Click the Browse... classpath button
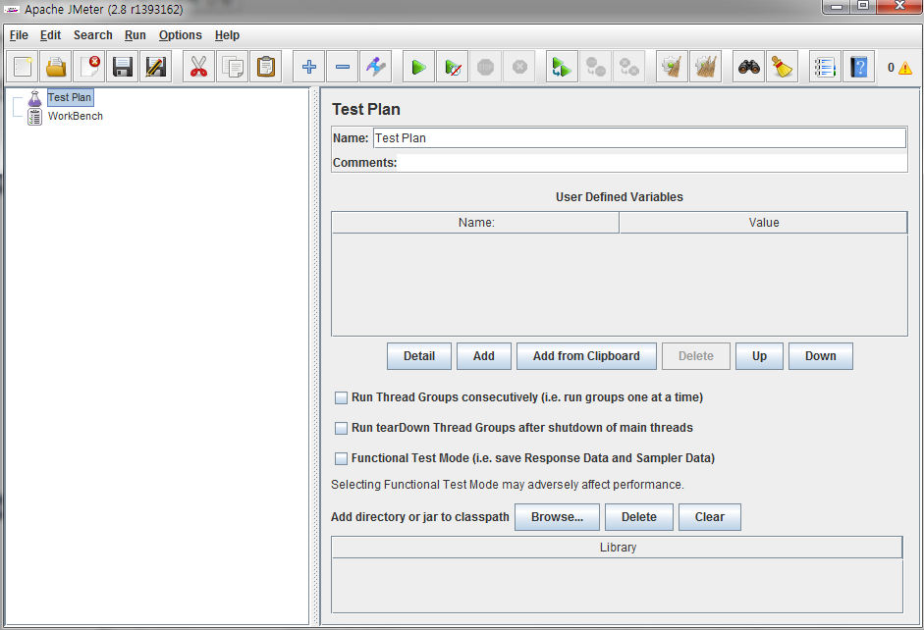The height and width of the screenshot is (630, 924). point(557,517)
